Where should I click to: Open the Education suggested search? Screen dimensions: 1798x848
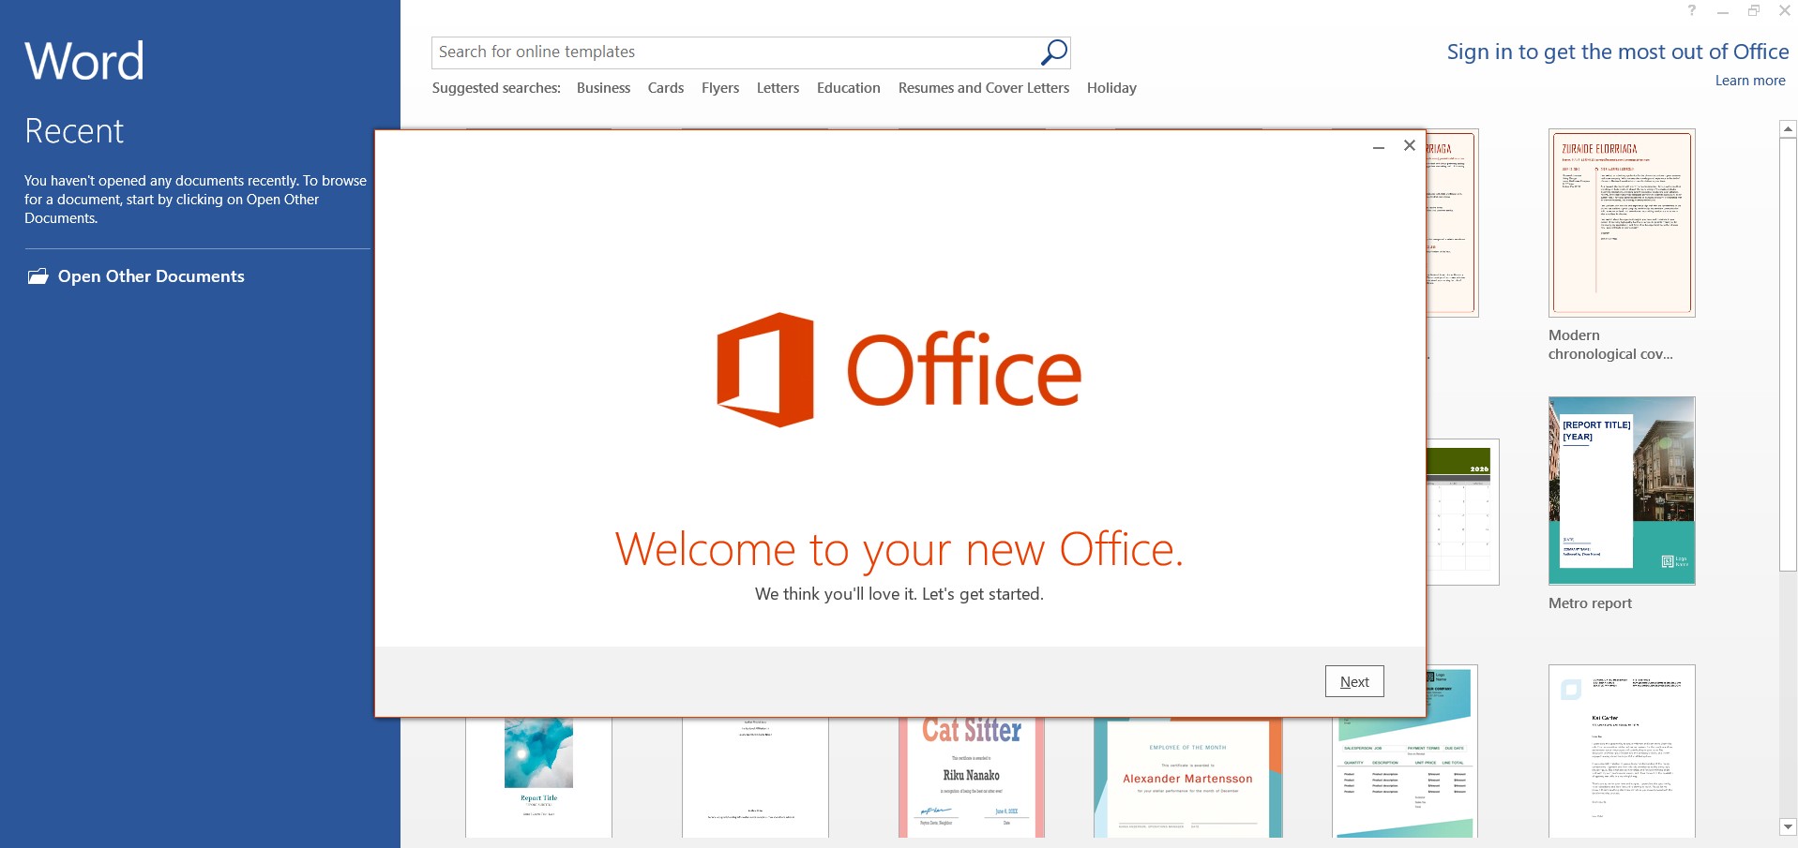point(848,87)
